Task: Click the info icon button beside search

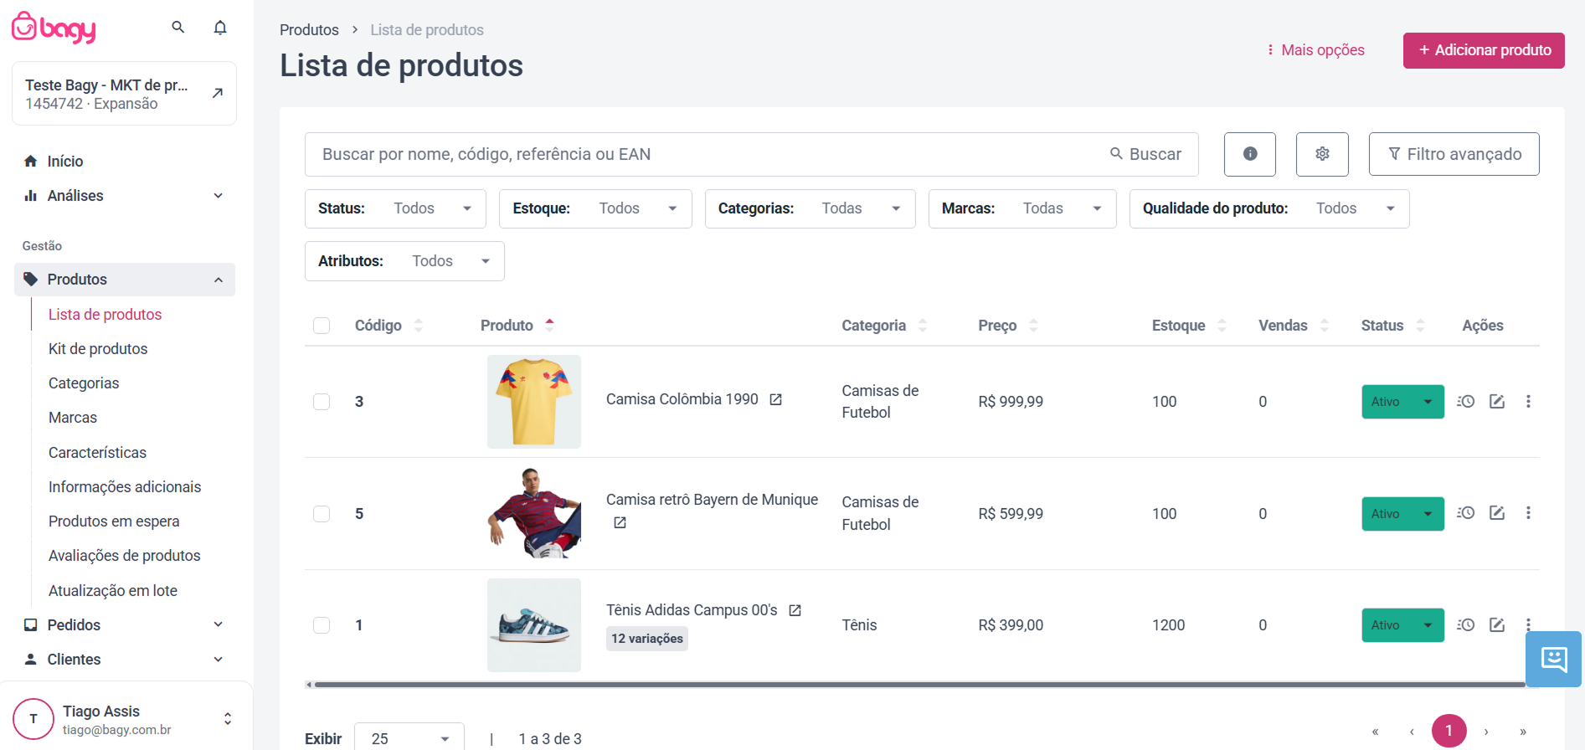Action: tap(1249, 154)
